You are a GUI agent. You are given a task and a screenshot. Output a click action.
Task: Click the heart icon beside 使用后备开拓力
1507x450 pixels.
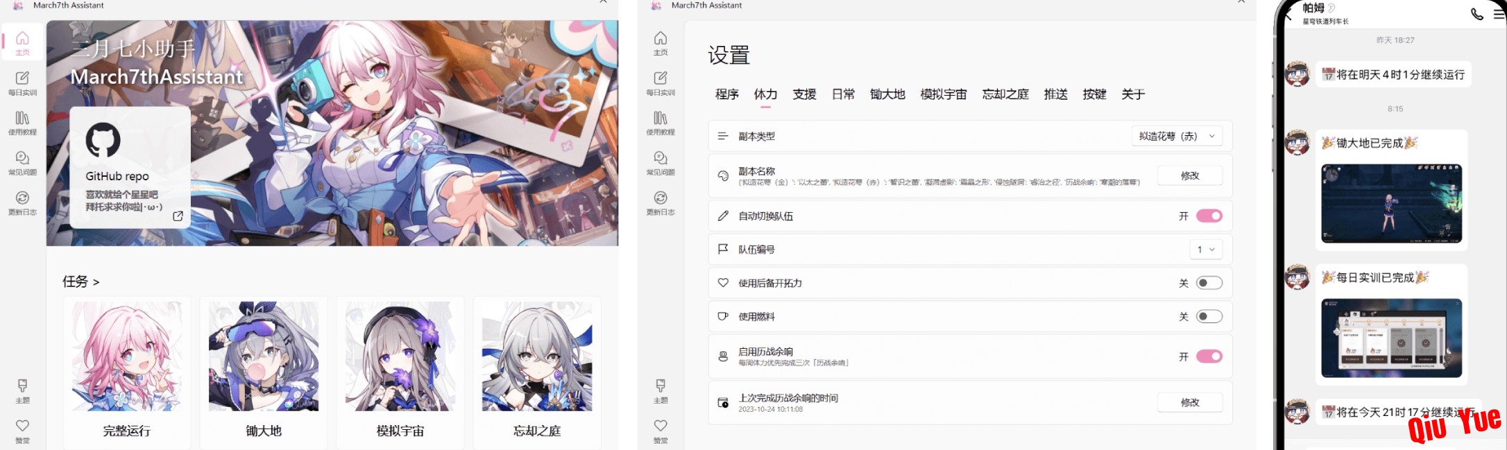coord(723,283)
